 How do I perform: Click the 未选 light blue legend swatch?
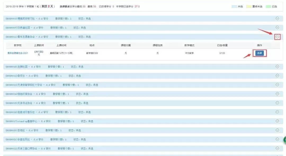click(x=234, y=7)
